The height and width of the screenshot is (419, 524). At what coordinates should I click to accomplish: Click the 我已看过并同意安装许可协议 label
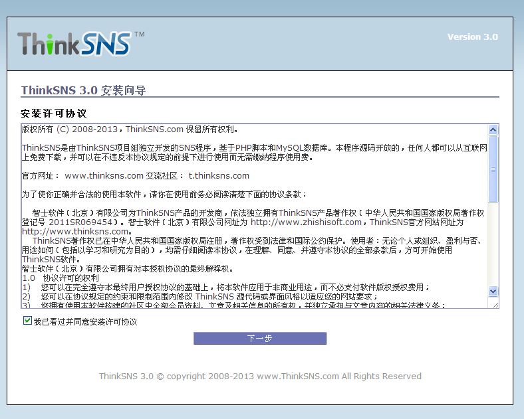pos(85,322)
